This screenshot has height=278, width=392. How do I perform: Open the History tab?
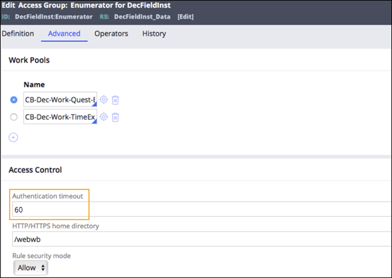(x=154, y=34)
